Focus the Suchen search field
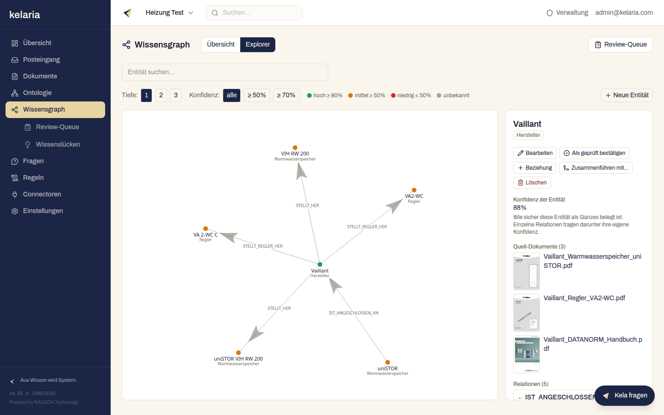Screen dimensions: 664x415 pos(254,13)
